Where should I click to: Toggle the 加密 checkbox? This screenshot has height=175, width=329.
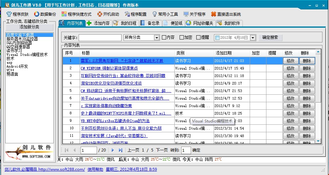(x=182, y=38)
